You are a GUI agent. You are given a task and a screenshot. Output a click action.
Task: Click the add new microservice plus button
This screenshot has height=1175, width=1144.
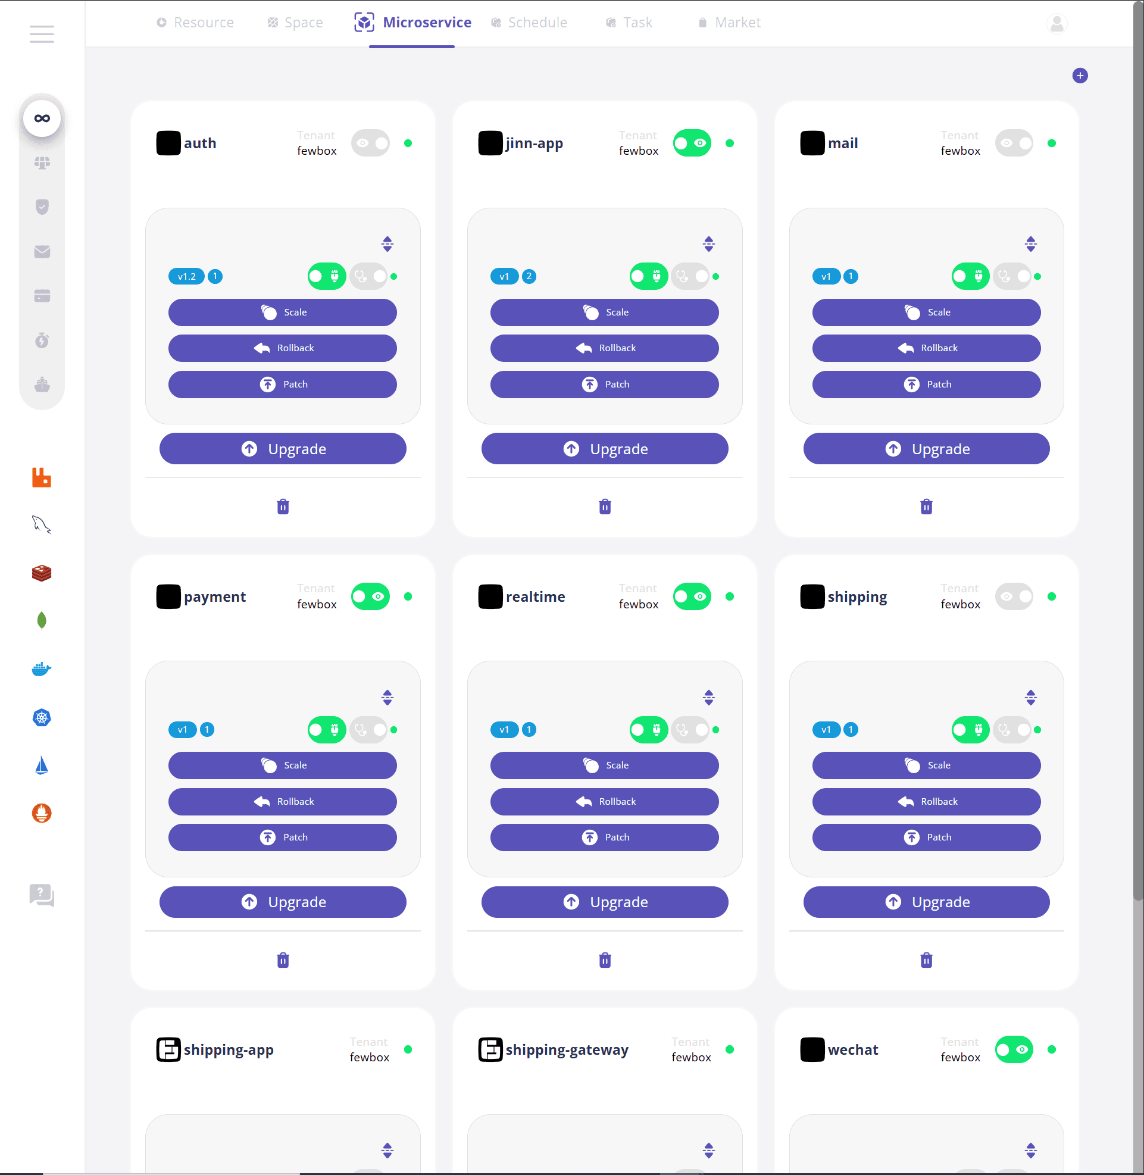click(x=1080, y=74)
